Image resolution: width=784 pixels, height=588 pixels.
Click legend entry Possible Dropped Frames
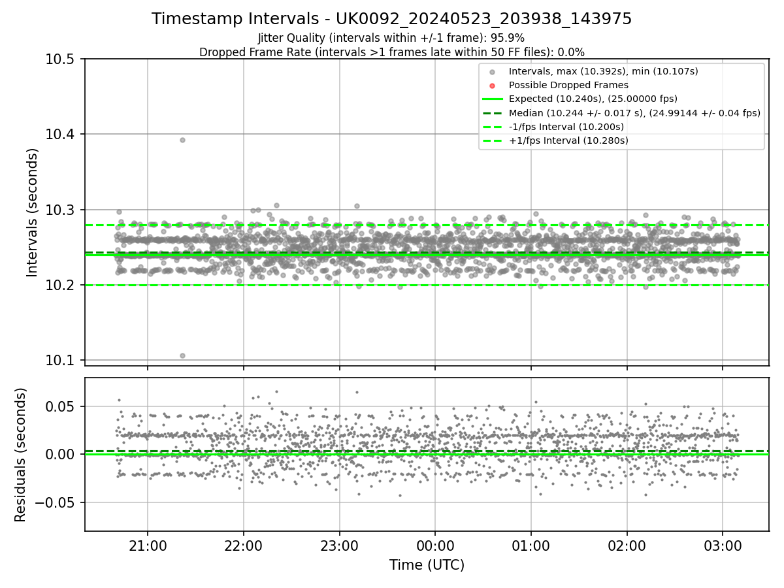click(568, 85)
